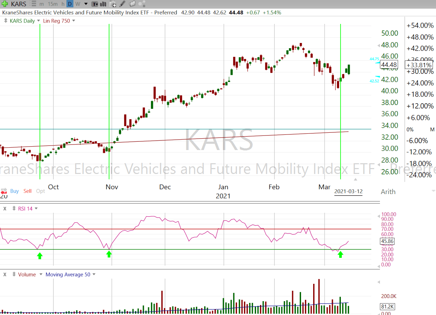The width and height of the screenshot is (436, 315).
Task: Click the calendar-add icon in the toolbar
Action: 112,4
